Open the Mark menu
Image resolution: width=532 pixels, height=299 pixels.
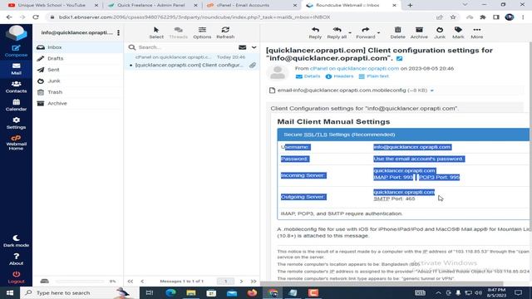click(x=458, y=33)
